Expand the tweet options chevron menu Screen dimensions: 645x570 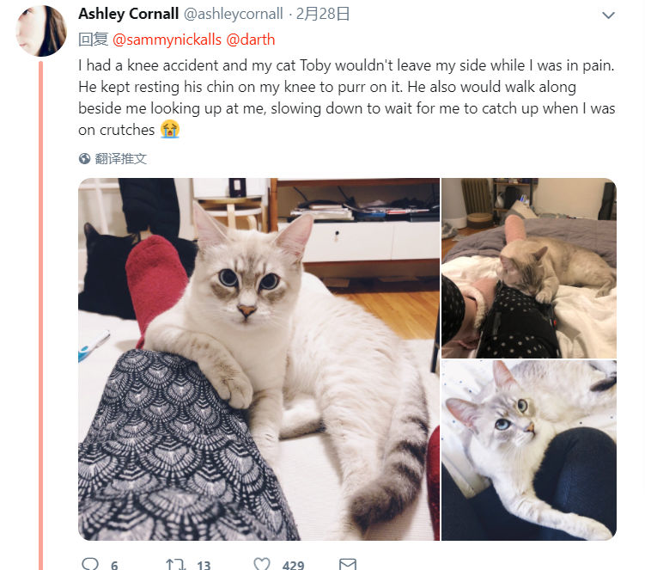[x=608, y=15]
